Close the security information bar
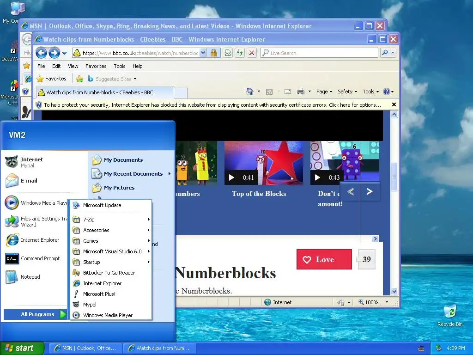This screenshot has width=473, height=355. (x=394, y=104)
